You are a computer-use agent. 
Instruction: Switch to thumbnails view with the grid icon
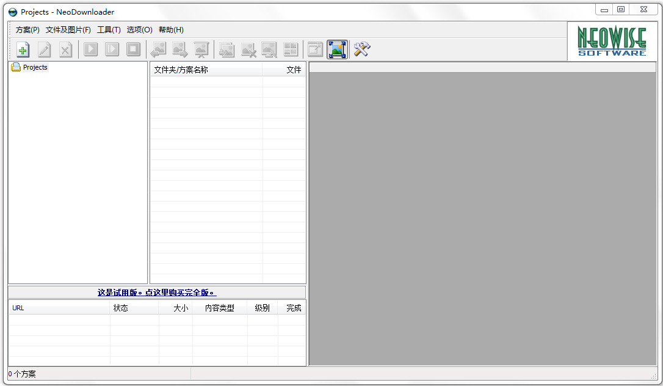click(291, 49)
